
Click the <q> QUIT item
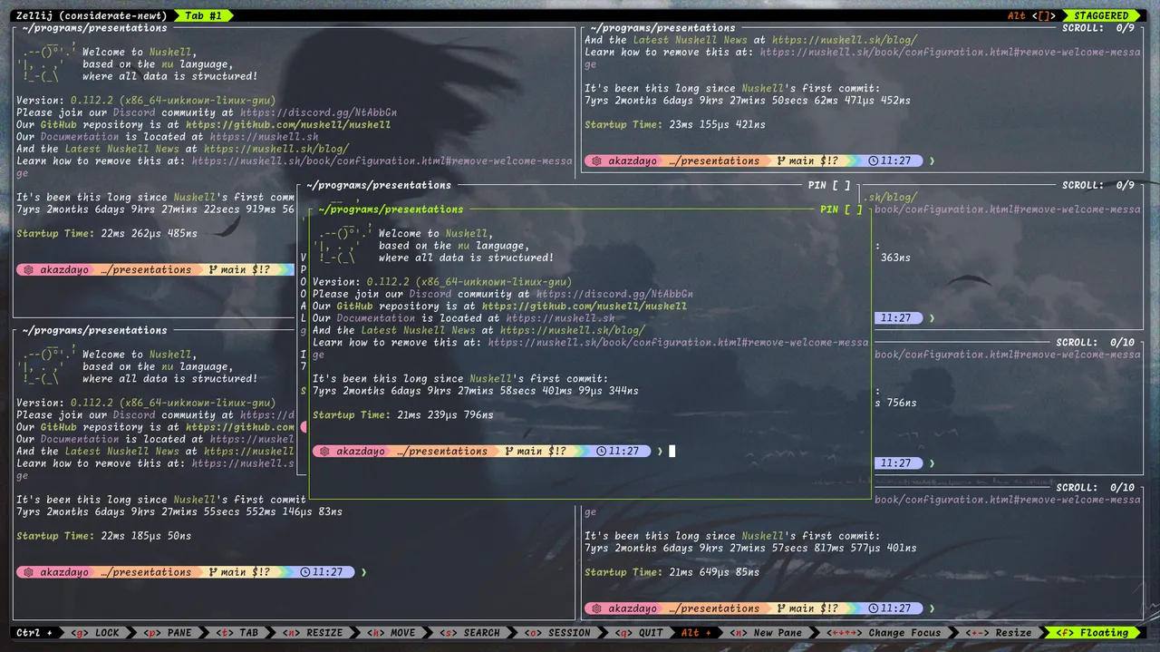pos(638,633)
